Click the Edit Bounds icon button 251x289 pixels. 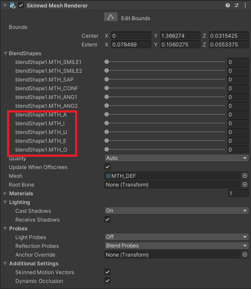pos(111,17)
